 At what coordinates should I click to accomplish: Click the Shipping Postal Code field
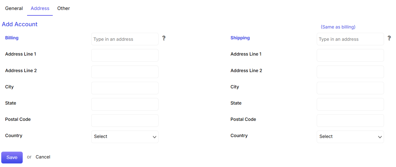pos(350,121)
